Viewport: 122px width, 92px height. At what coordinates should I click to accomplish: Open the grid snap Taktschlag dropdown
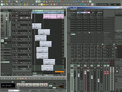pyautogui.click(x=102, y=5)
